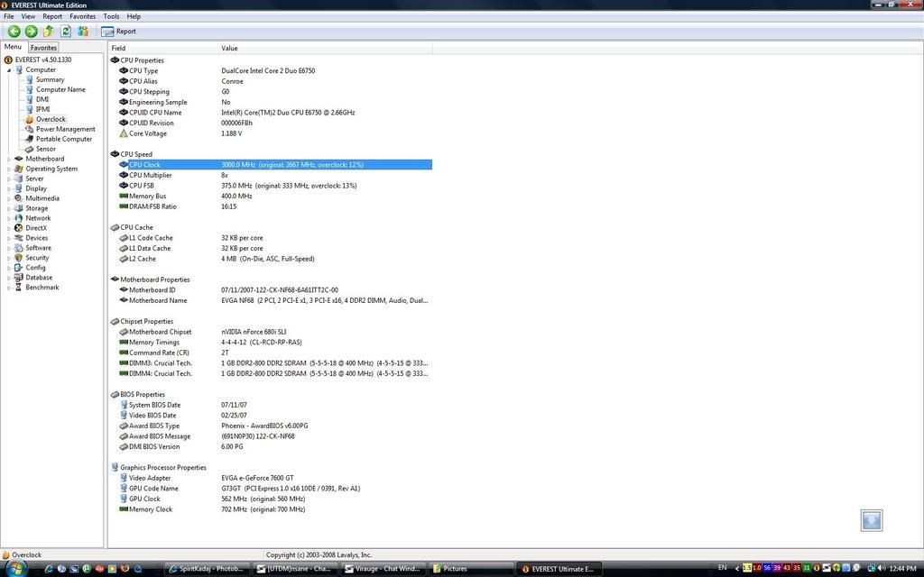Select the Video Adapter row

click(271, 478)
